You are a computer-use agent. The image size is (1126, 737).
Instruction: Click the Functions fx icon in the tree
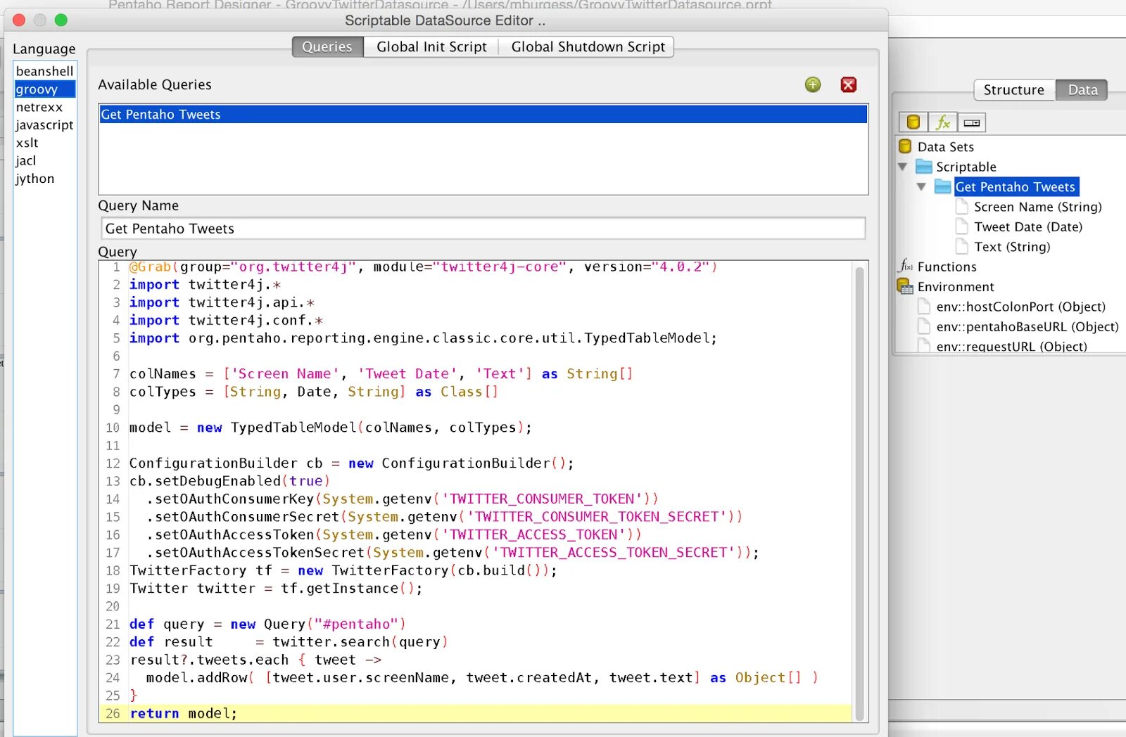point(906,267)
